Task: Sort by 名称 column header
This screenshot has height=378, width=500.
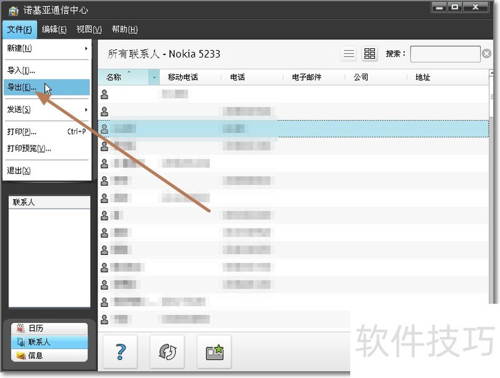Action: (x=123, y=77)
